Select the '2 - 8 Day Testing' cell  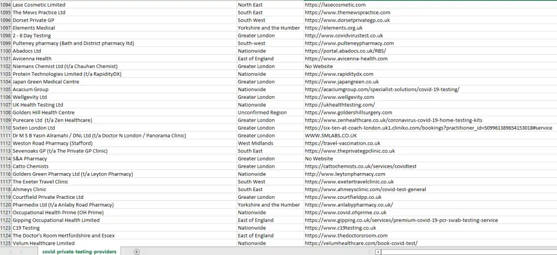[124, 36]
